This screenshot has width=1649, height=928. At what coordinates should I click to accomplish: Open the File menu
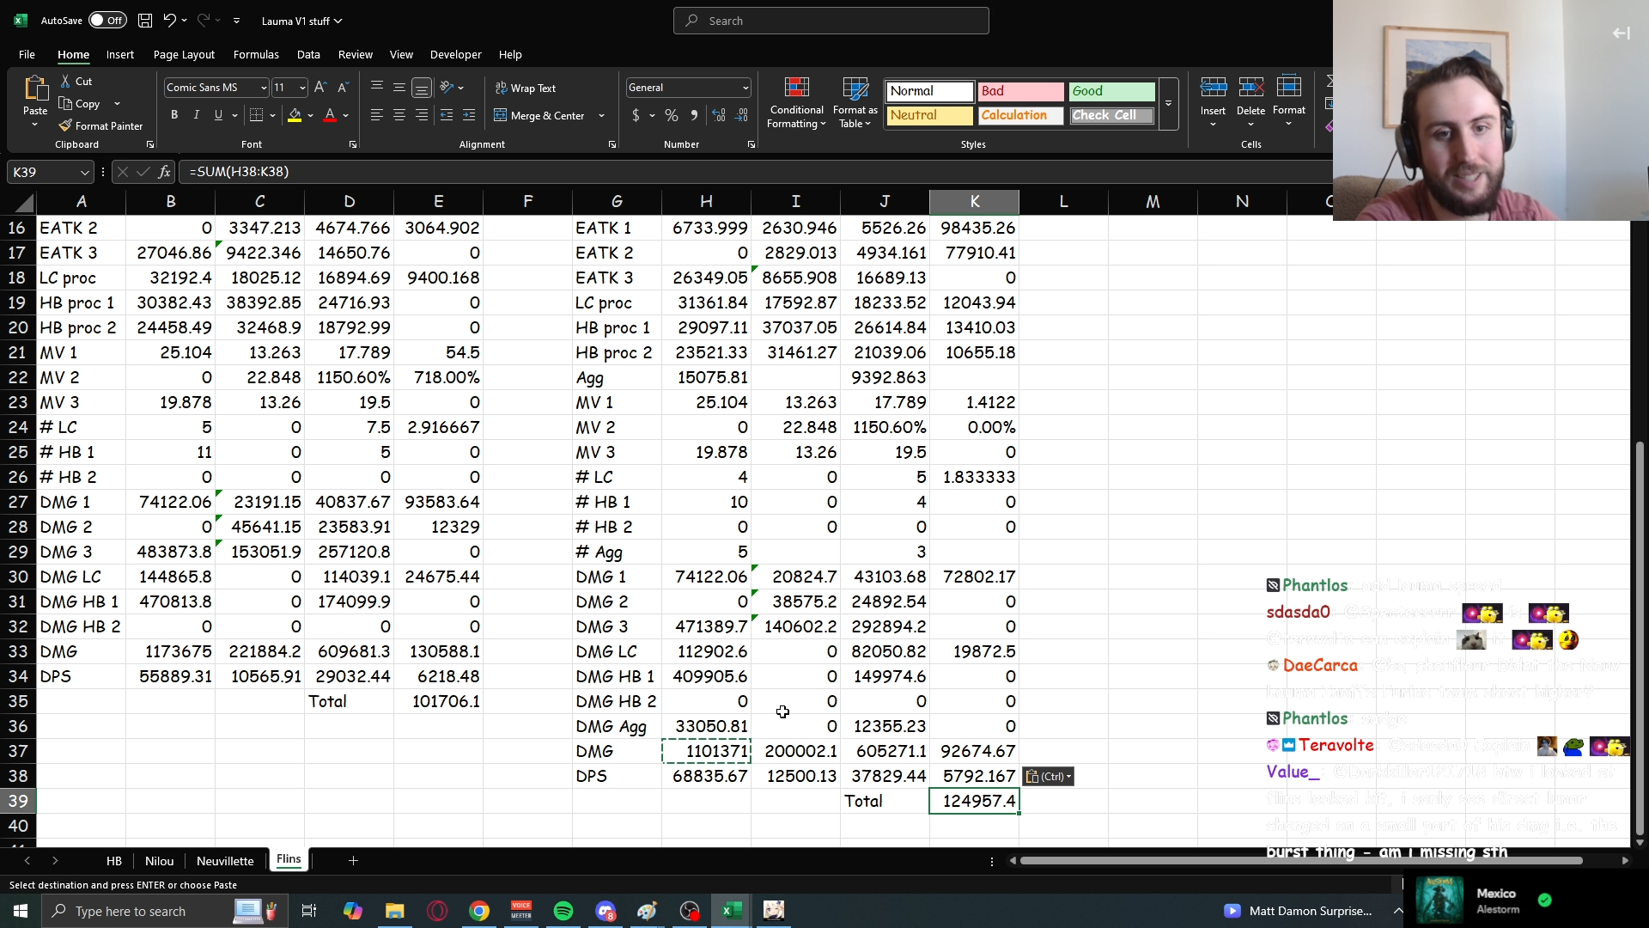tap(27, 54)
